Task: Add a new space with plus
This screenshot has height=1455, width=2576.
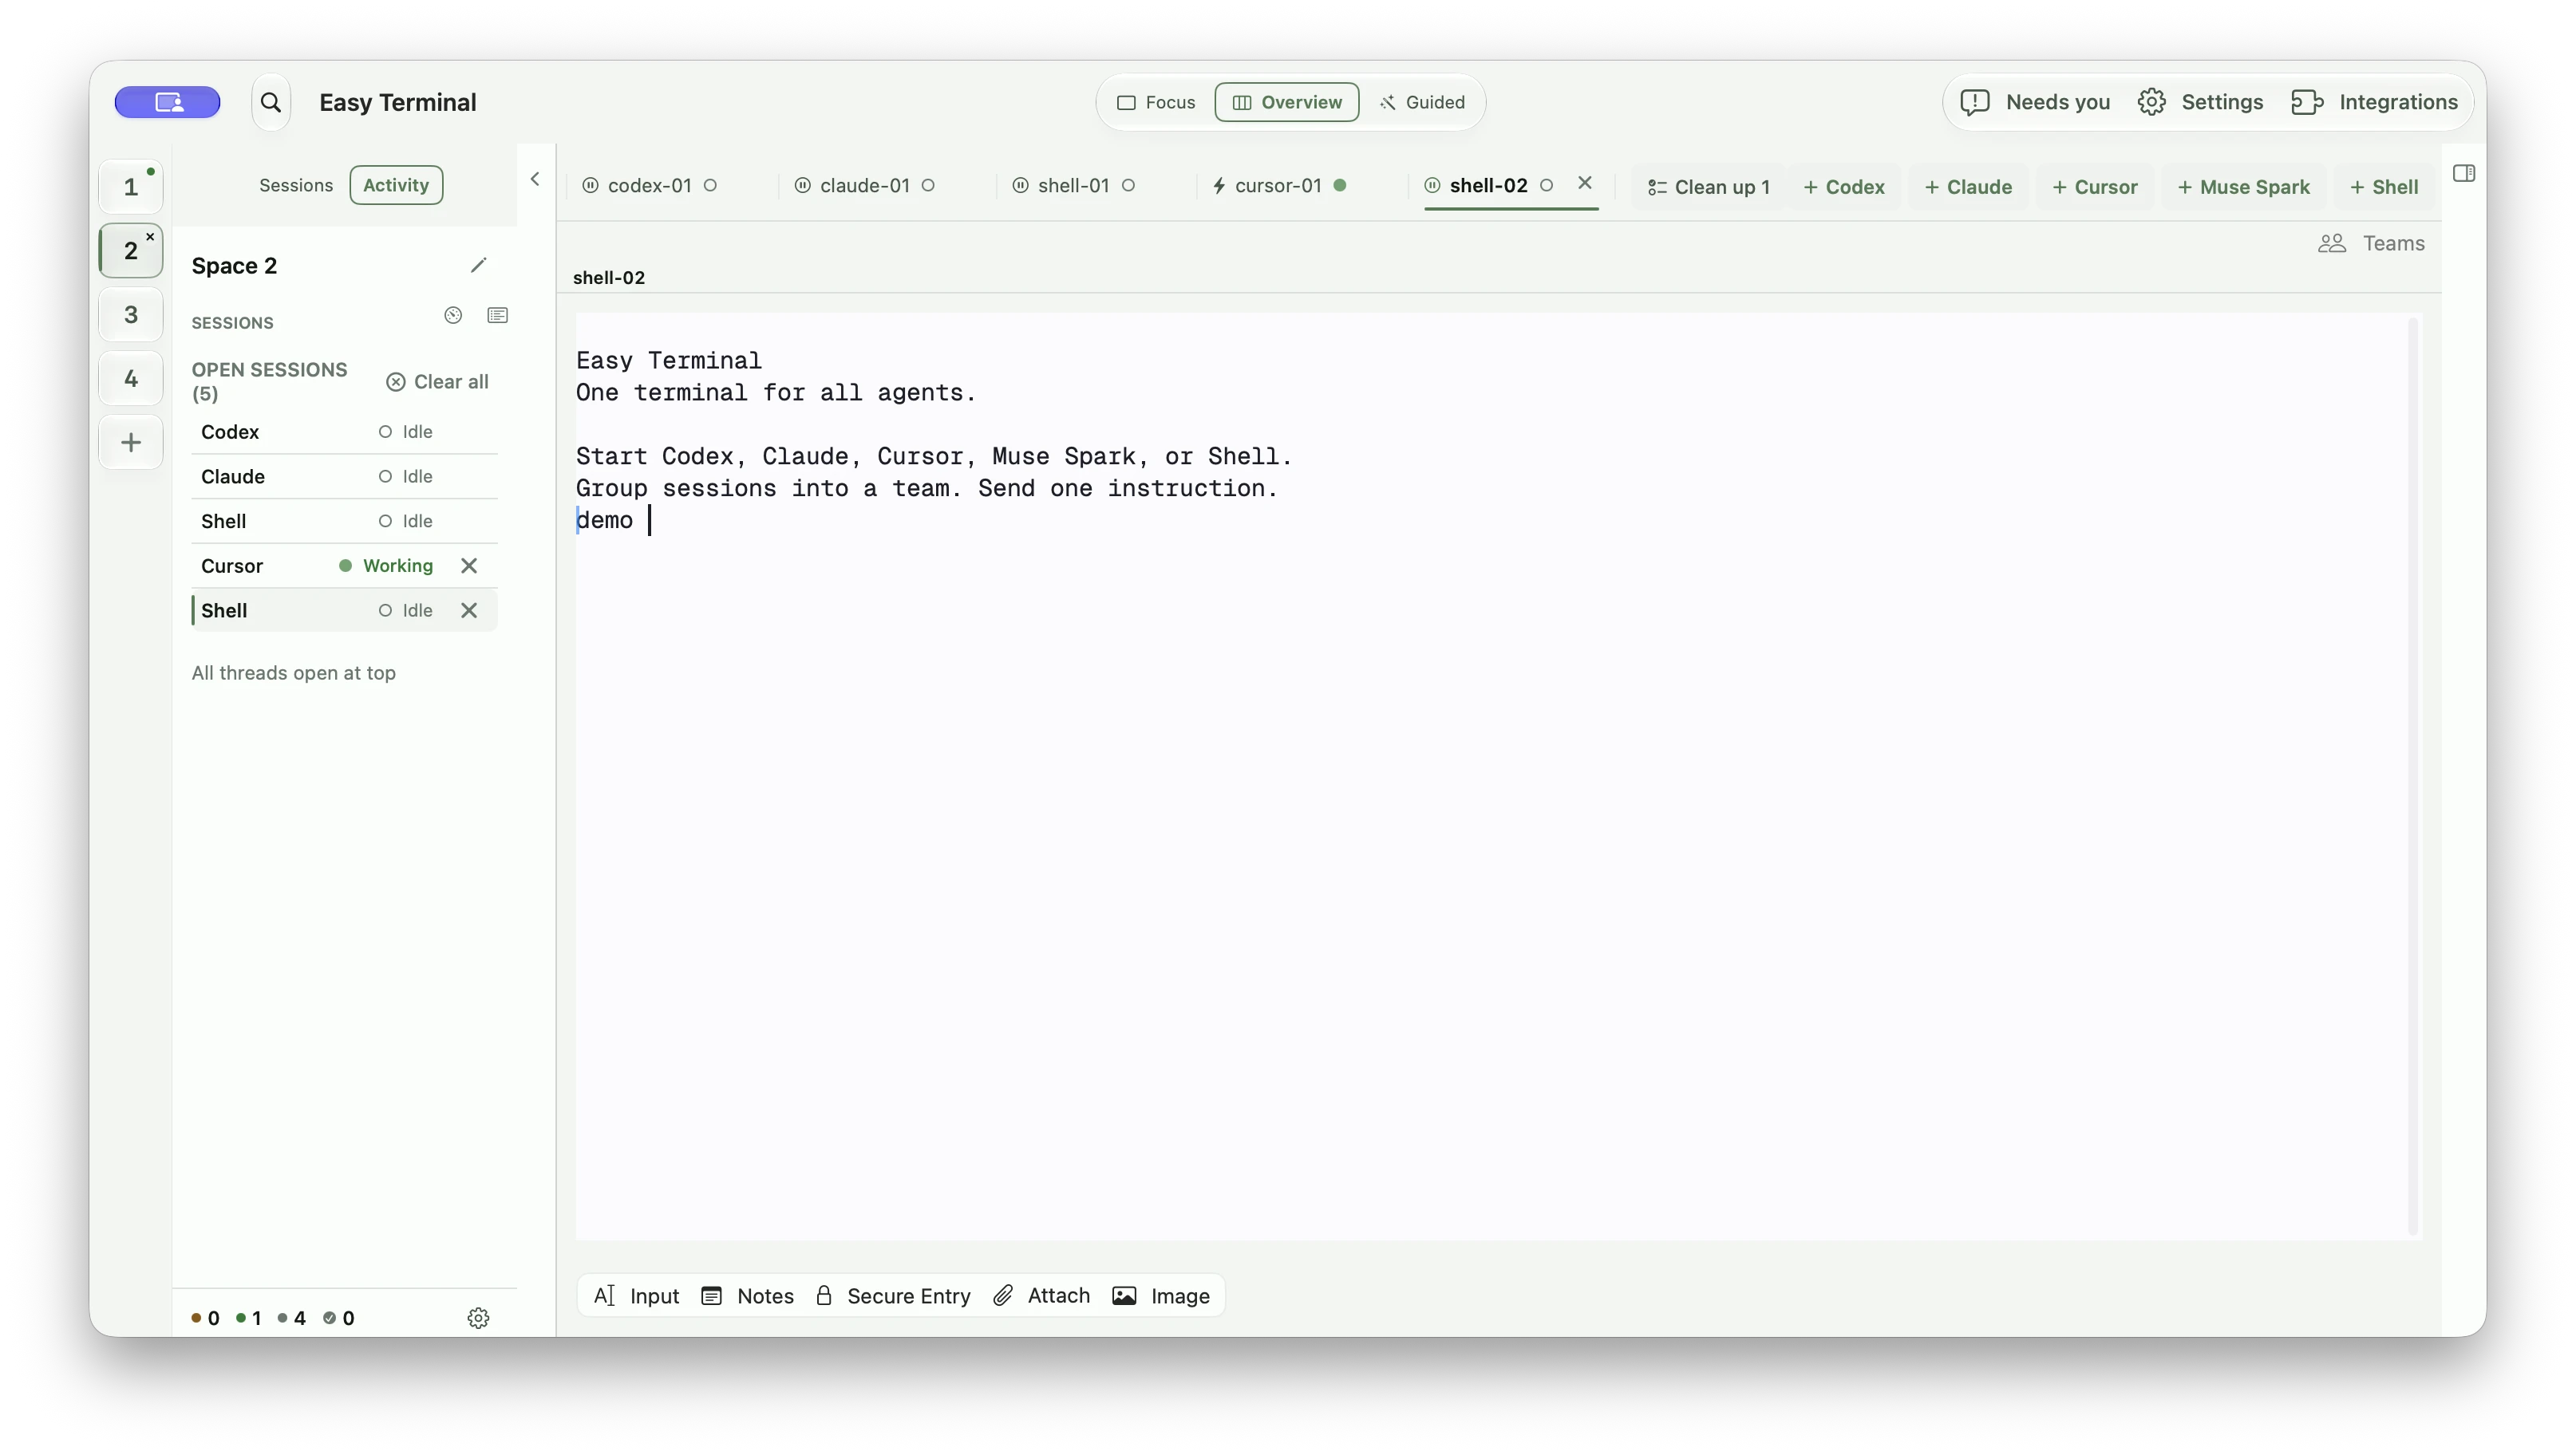Action: point(131,443)
